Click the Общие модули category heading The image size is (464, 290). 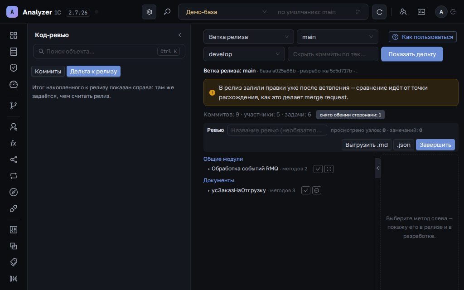[x=223, y=159]
